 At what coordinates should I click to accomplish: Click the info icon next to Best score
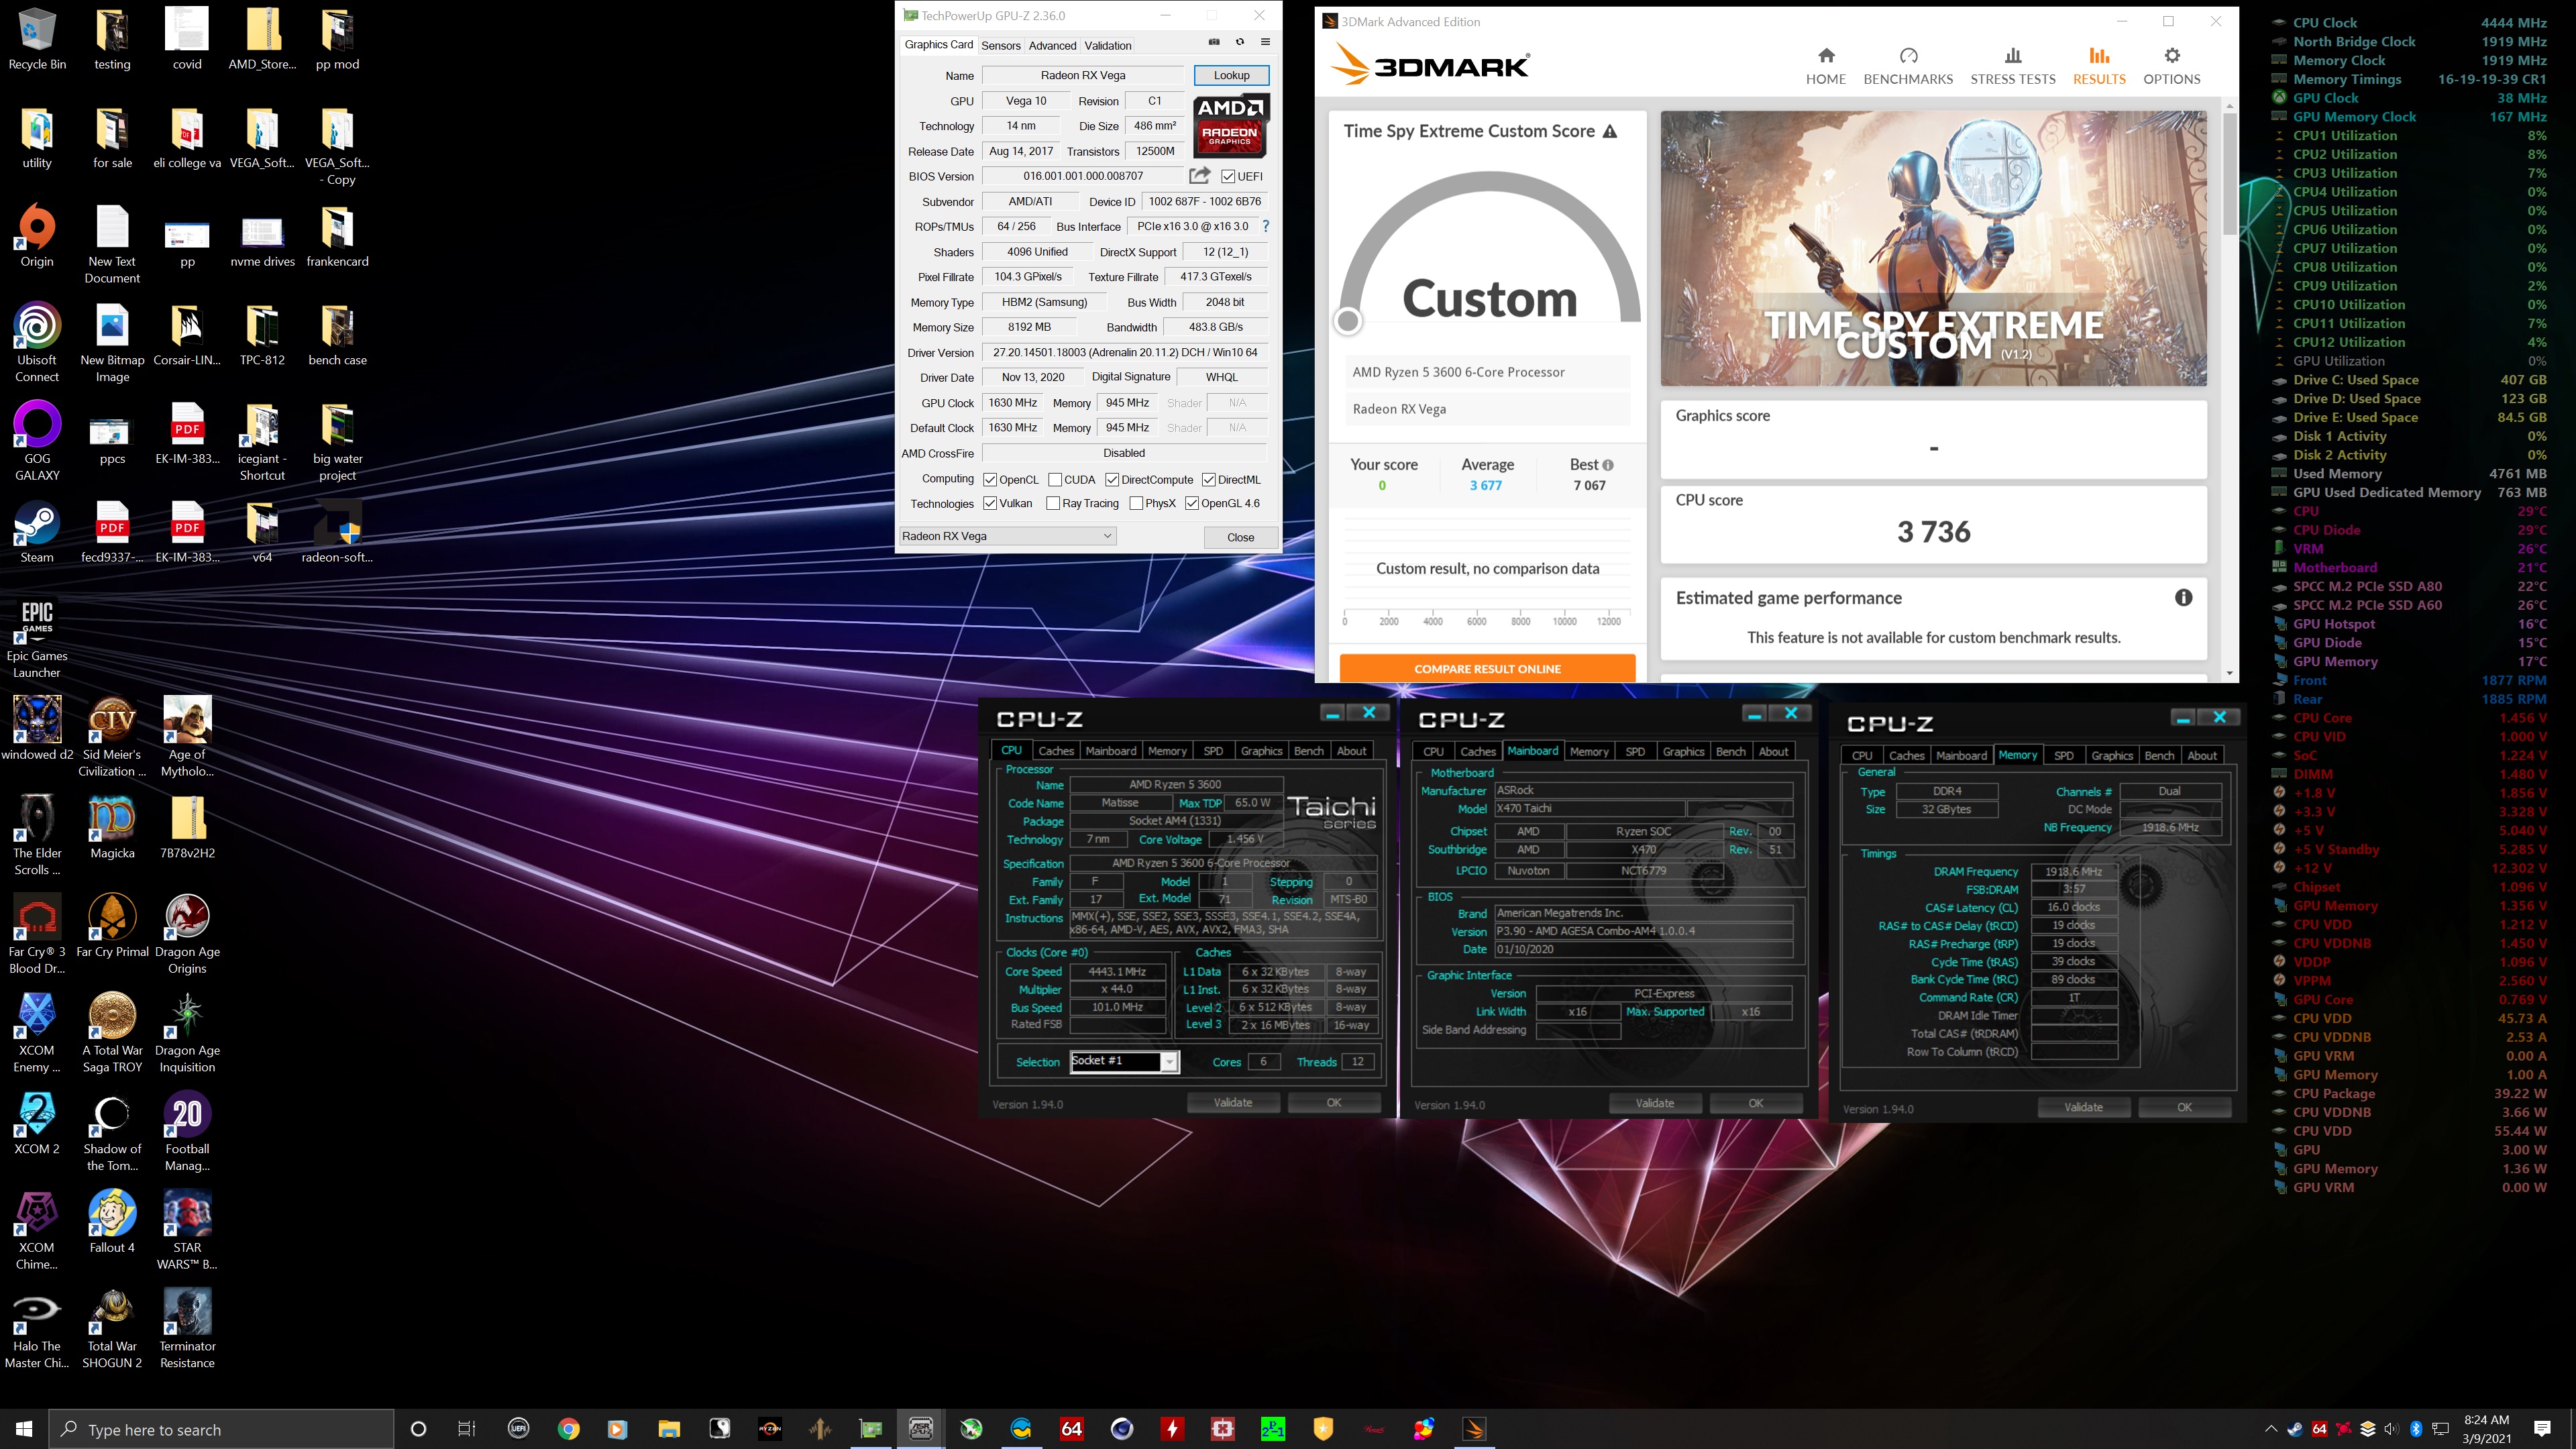point(1608,465)
